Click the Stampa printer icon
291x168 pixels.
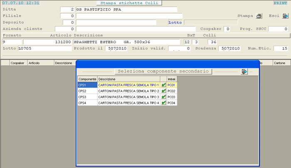(259, 16)
